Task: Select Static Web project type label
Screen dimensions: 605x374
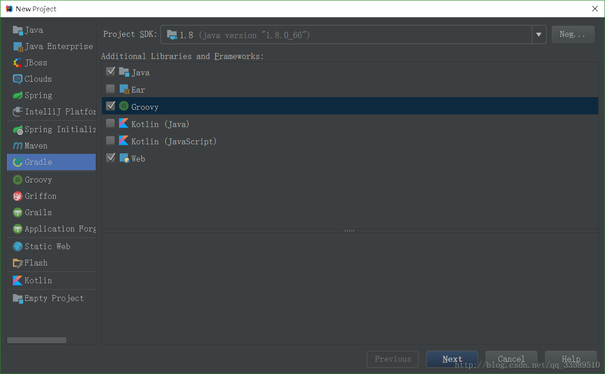Action: click(x=48, y=247)
